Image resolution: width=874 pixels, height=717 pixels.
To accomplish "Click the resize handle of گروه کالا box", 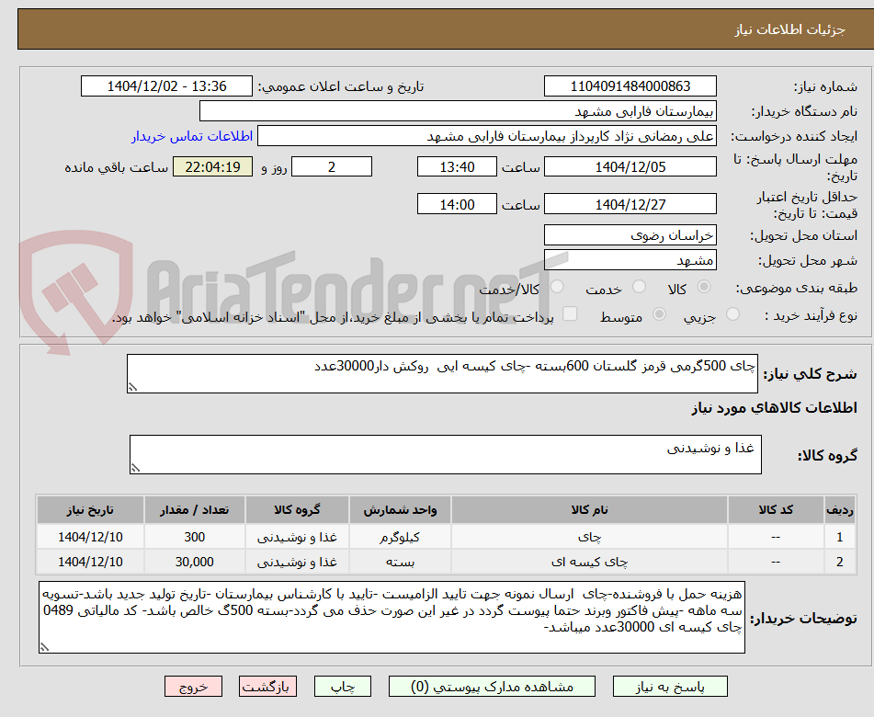I will click(135, 468).
